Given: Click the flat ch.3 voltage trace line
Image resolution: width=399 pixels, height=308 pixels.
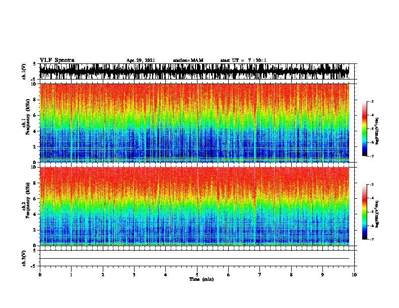Looking at the screenshot, I should [194, 259].
